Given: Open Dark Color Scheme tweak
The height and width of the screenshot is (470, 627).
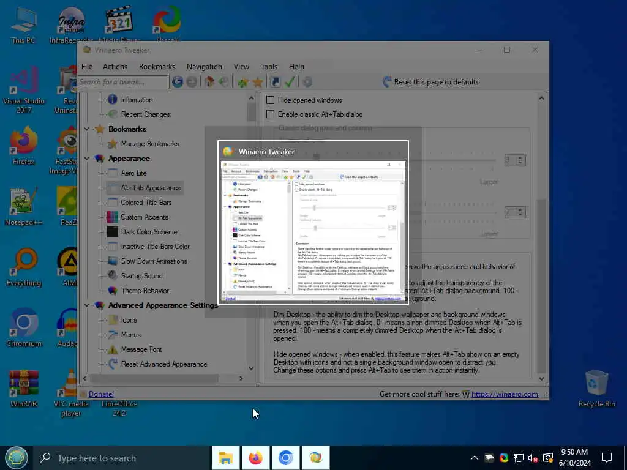Looking at the screenshot, I should coord(149,232).
